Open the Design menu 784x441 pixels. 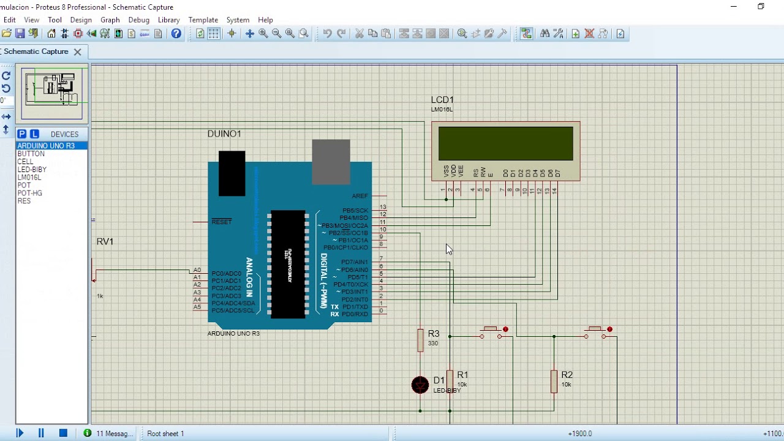81,20
